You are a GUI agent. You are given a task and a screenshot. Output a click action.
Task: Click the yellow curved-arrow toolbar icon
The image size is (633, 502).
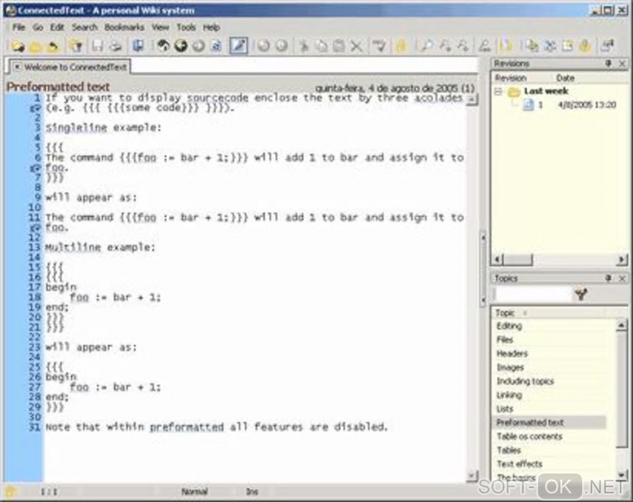pos(53,47)
